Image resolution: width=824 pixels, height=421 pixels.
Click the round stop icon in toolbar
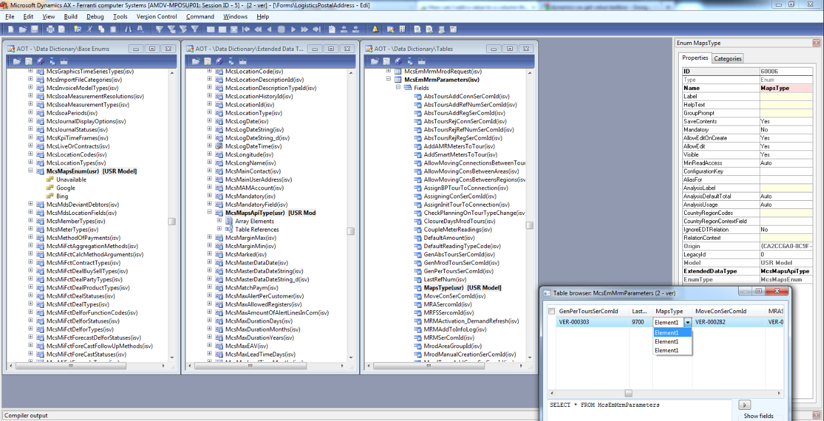click(x=281, y=29)
